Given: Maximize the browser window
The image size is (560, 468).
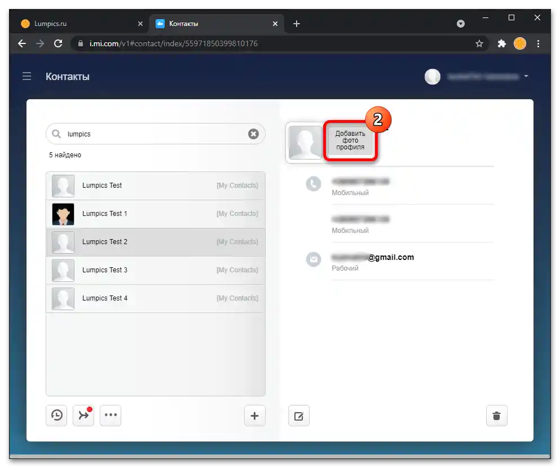Looking at the screenshot, I should click(x=512, y=17).
